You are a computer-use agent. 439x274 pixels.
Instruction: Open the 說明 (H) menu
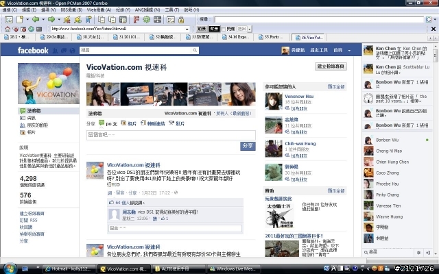click(x=191, y=10)
